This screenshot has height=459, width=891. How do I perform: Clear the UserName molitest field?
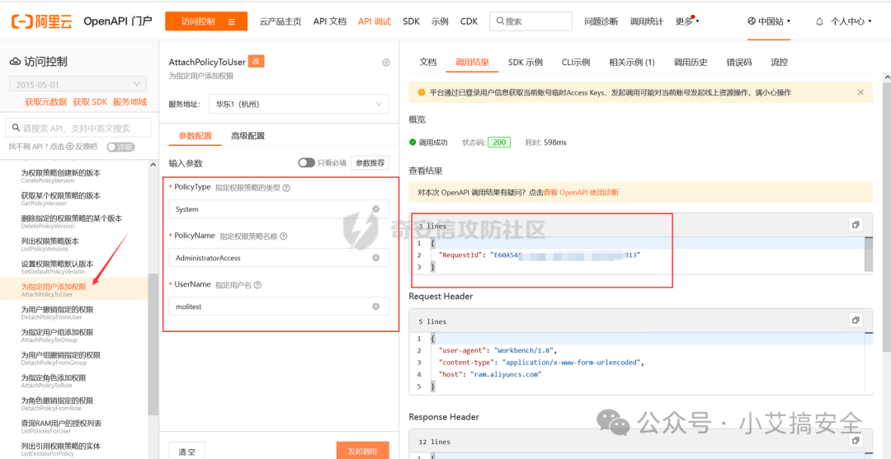pos(375,307)
